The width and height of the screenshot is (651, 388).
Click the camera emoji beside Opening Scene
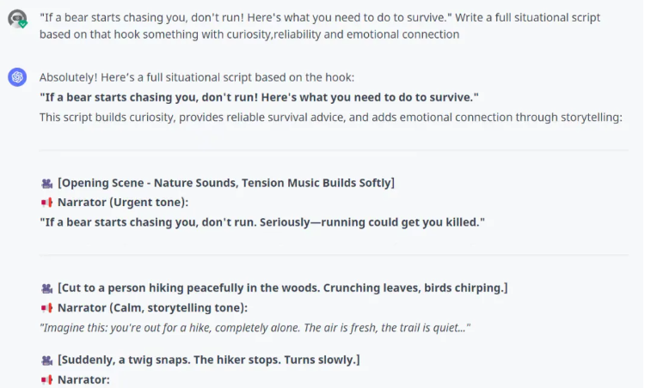[x=46, y=183]
